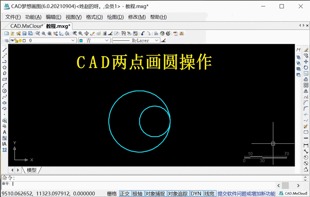Click the Undo arrow icon
The height and width of the screenshot is (197, 310).
coord(143,33)
